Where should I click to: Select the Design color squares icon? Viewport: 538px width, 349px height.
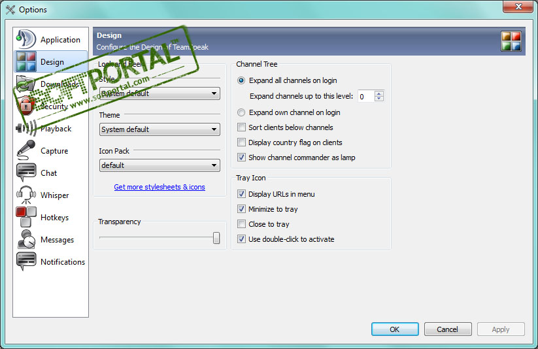click(x=26, y=61)
